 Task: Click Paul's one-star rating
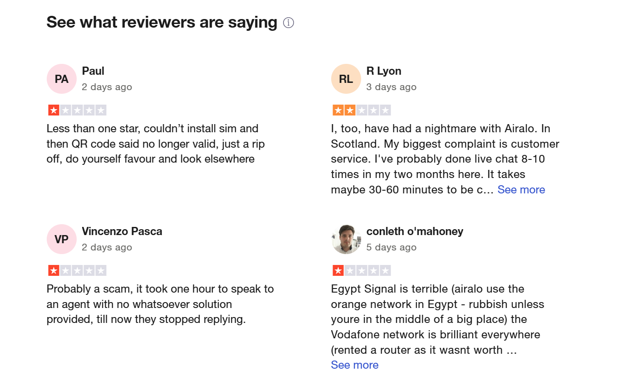[x=77, y=110]
